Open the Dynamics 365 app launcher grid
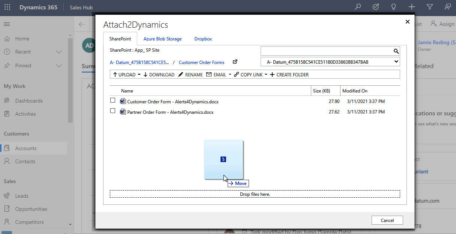Screen dimensions: 456x234 click(7, 7)
